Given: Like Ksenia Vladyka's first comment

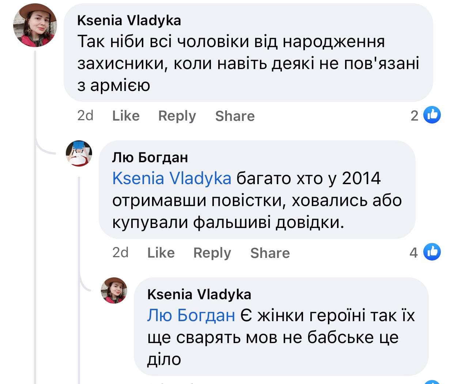Looking at the screenshot, I should (x=126, y=116).
